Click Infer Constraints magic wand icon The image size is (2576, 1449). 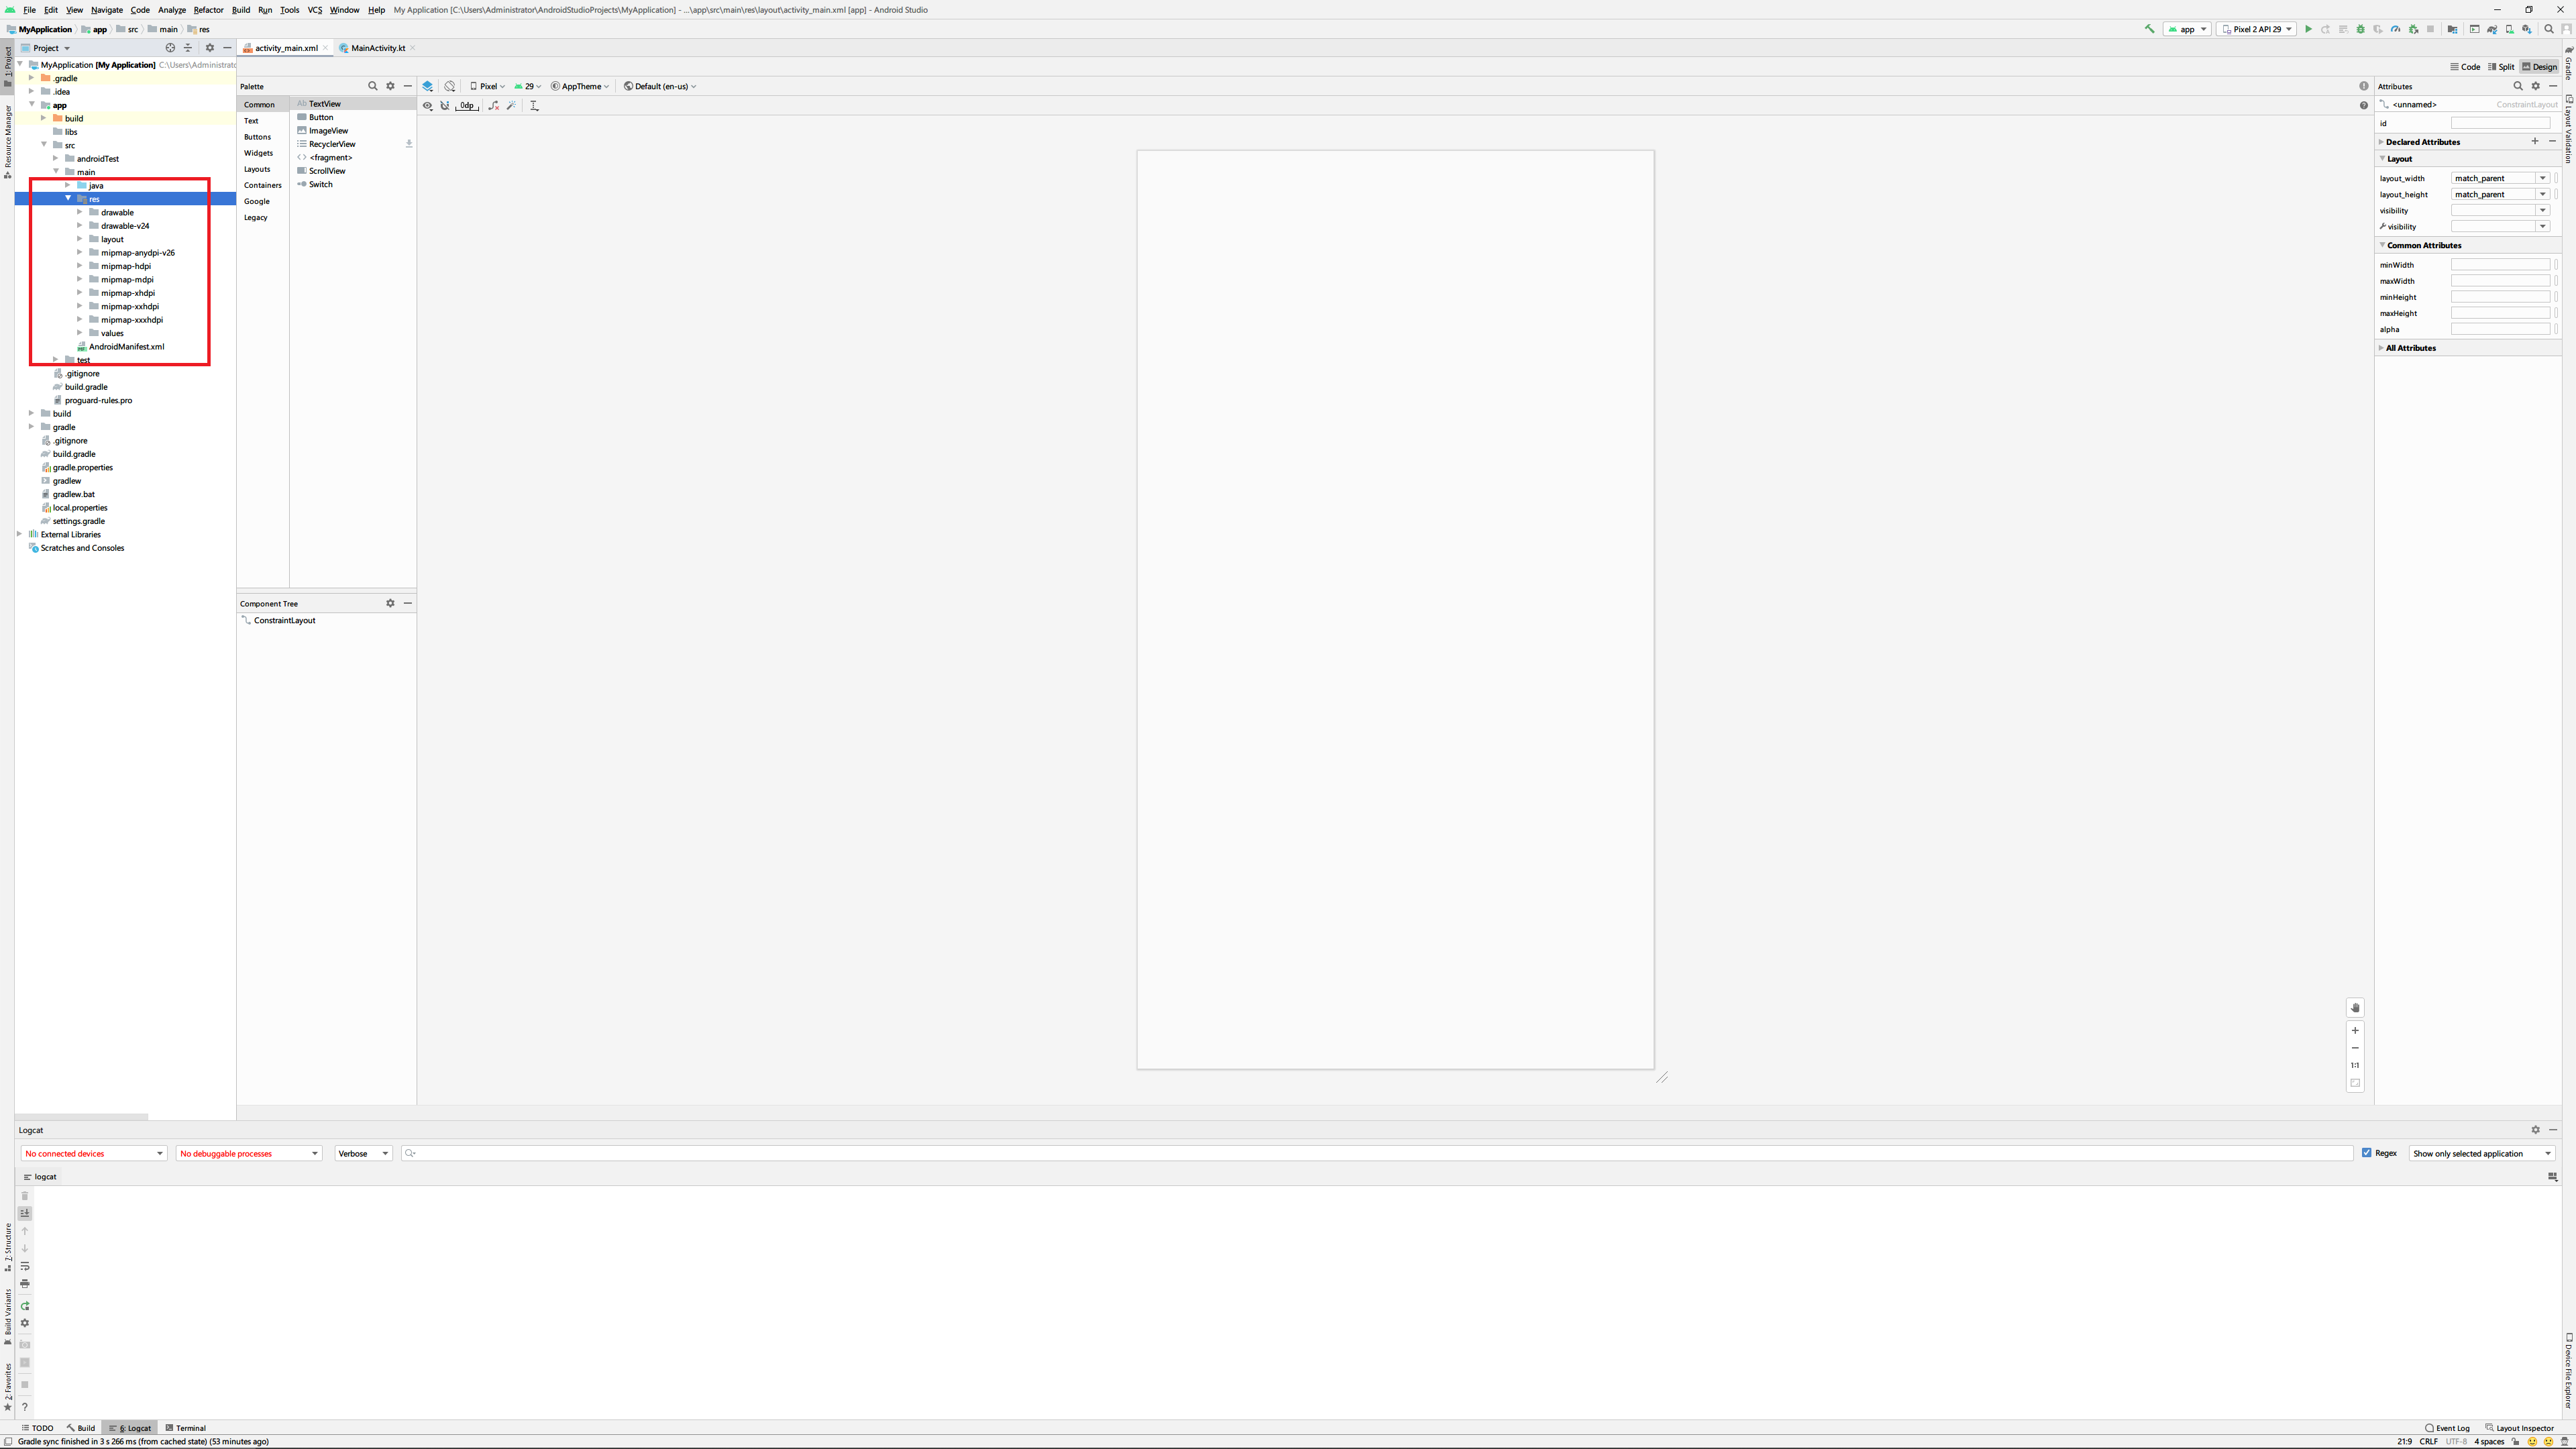click(x=511, y=105)
